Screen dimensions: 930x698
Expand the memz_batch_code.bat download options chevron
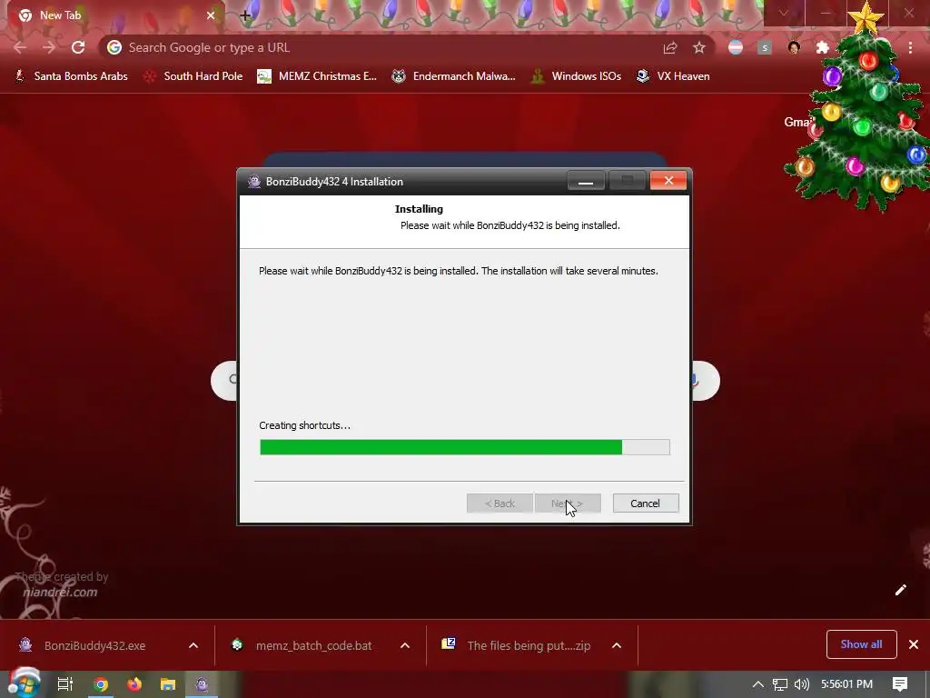(x=405, y=645)
